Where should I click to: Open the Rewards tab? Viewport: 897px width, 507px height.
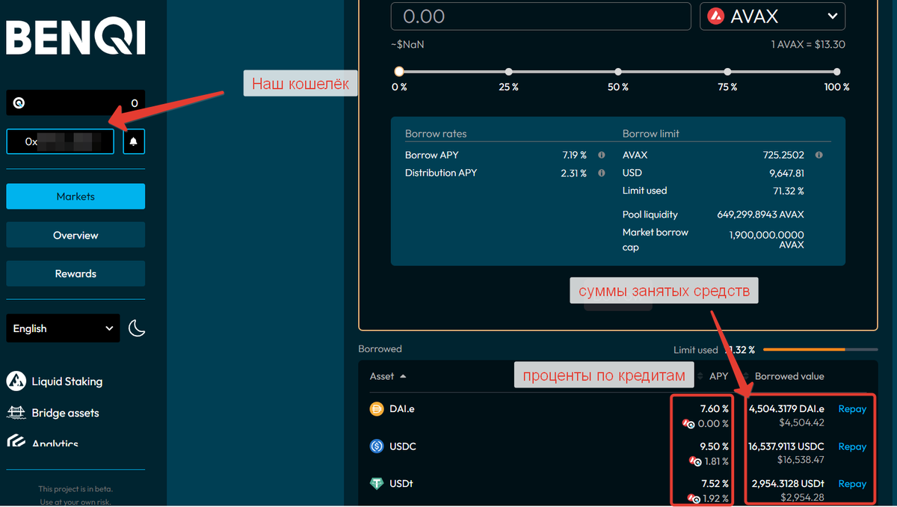pos(75,274)
